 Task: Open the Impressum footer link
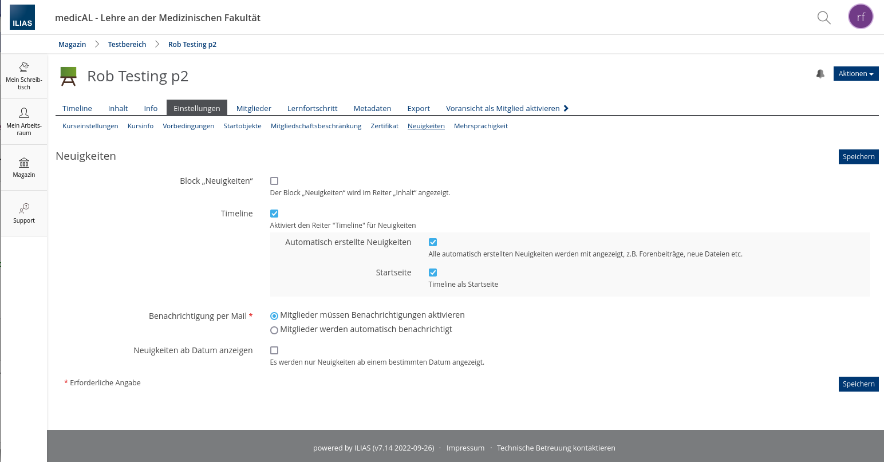465,448
